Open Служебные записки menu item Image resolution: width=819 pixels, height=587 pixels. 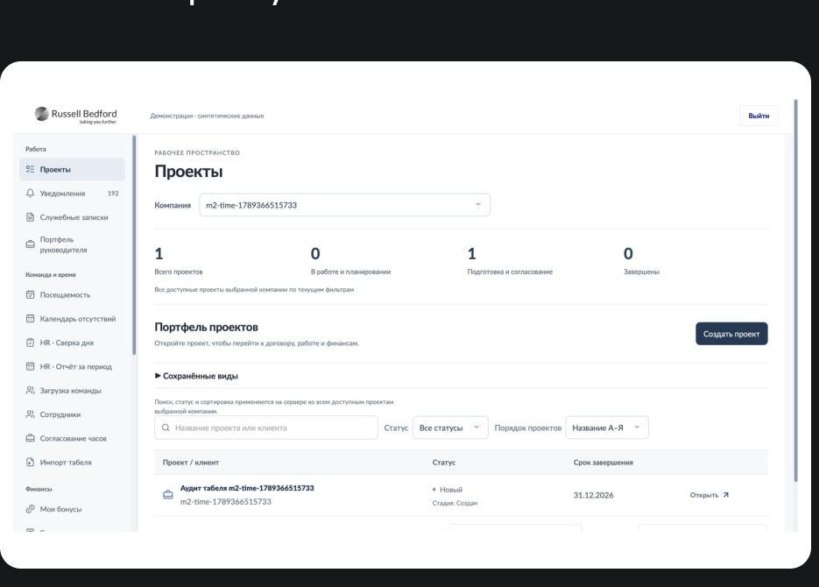coord(72,217)
